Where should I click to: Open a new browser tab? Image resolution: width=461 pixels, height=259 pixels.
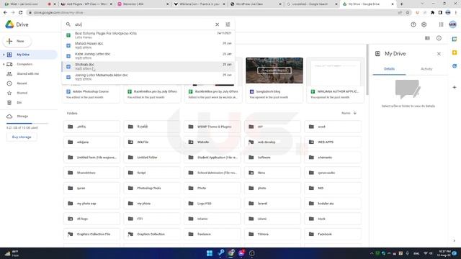402,4
